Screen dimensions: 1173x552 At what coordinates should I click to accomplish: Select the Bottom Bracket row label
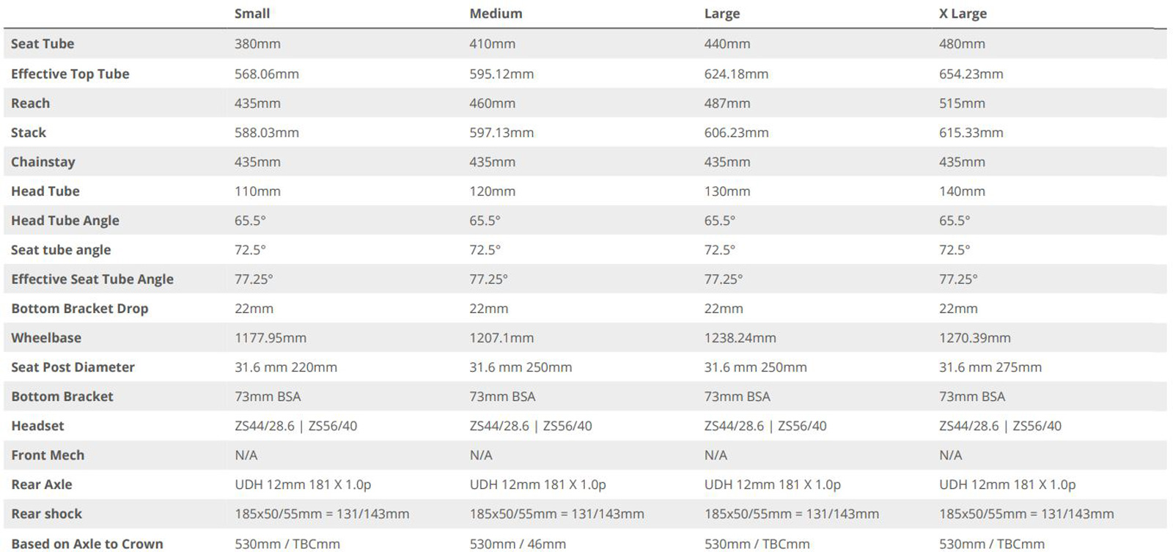tap(62, 397)
